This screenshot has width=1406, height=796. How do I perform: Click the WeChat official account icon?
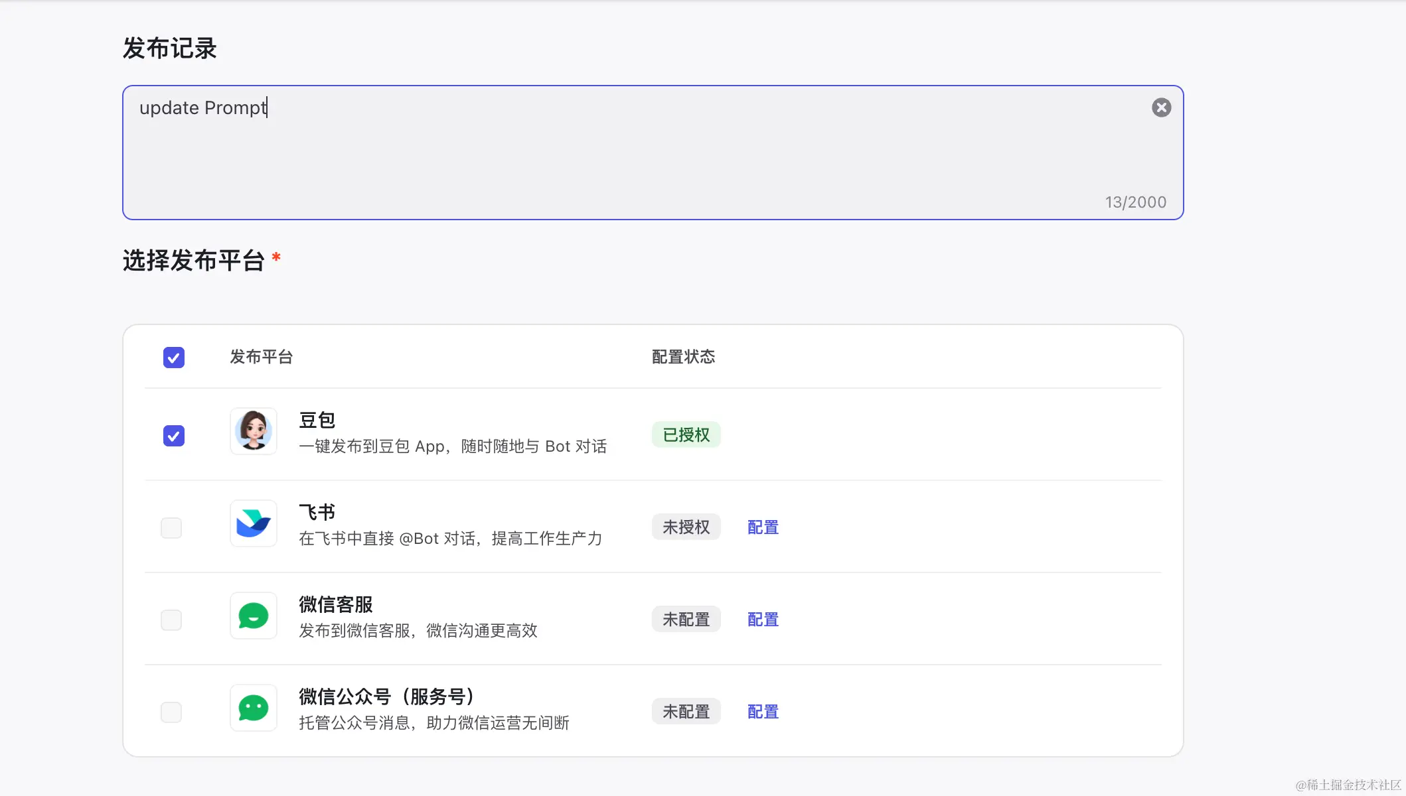pyautogui.click(x=254, y=708)
